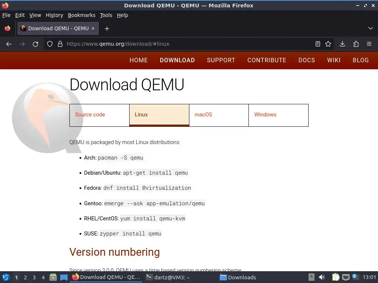The image size is (378, 283).
Task: Bookmark this page with the star icon
Action: [x=328, y=44]
